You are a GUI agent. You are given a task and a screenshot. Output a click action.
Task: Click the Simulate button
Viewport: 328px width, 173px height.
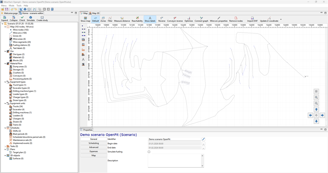pyautogui.click(x=31, y=19)
